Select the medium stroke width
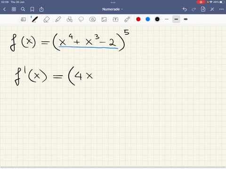Image resolution: width=226 pixels, height=169 pixels. 176,19
